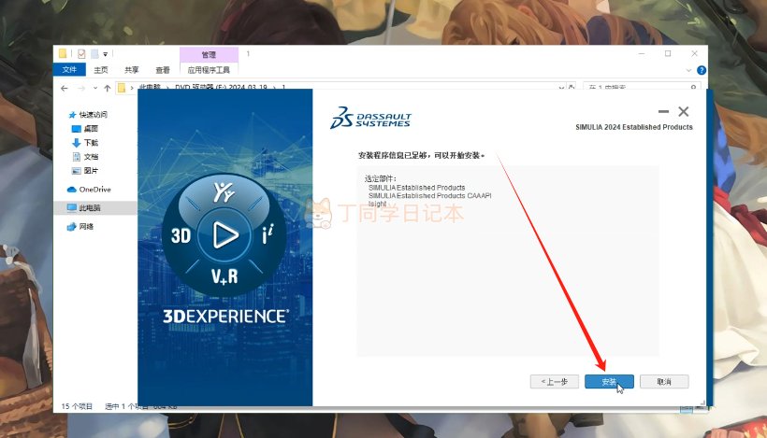The image size is (767, 438).
Task: Click the Up directory arrow in Explorer
Action: [107, 88]
